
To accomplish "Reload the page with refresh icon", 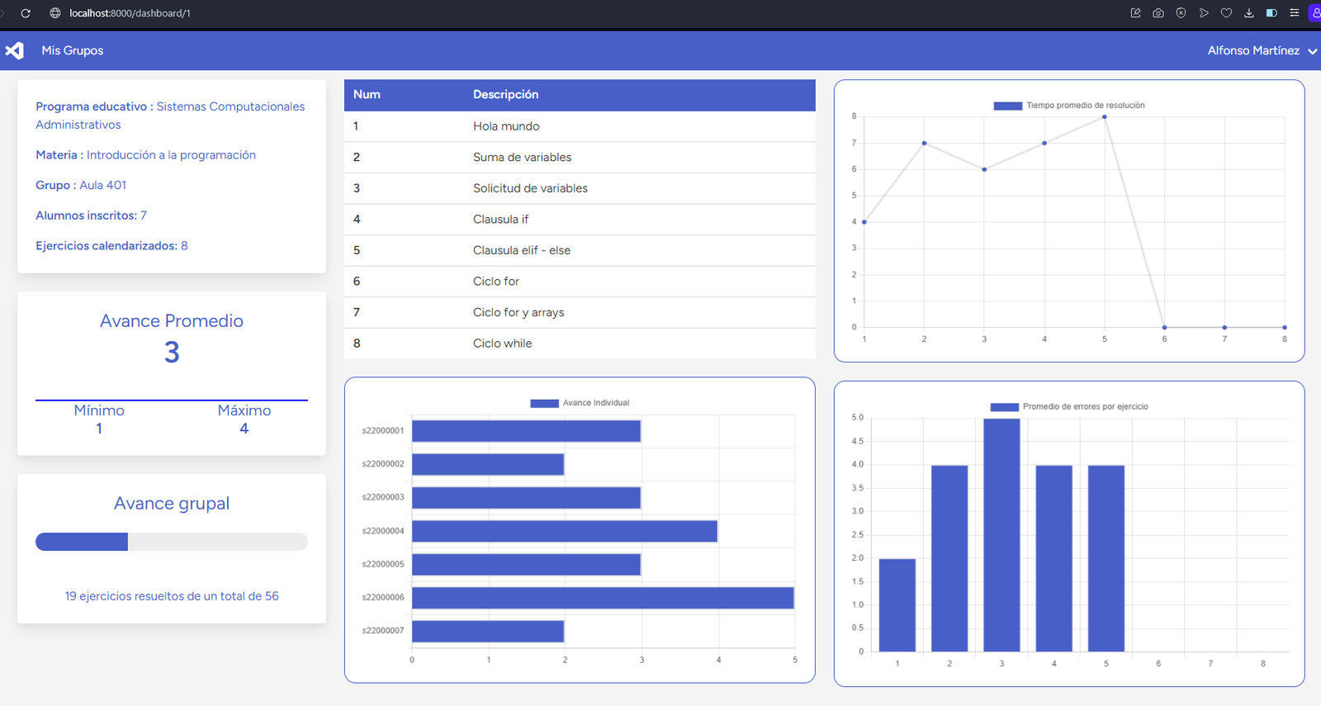I will click(x=26, y=13).
